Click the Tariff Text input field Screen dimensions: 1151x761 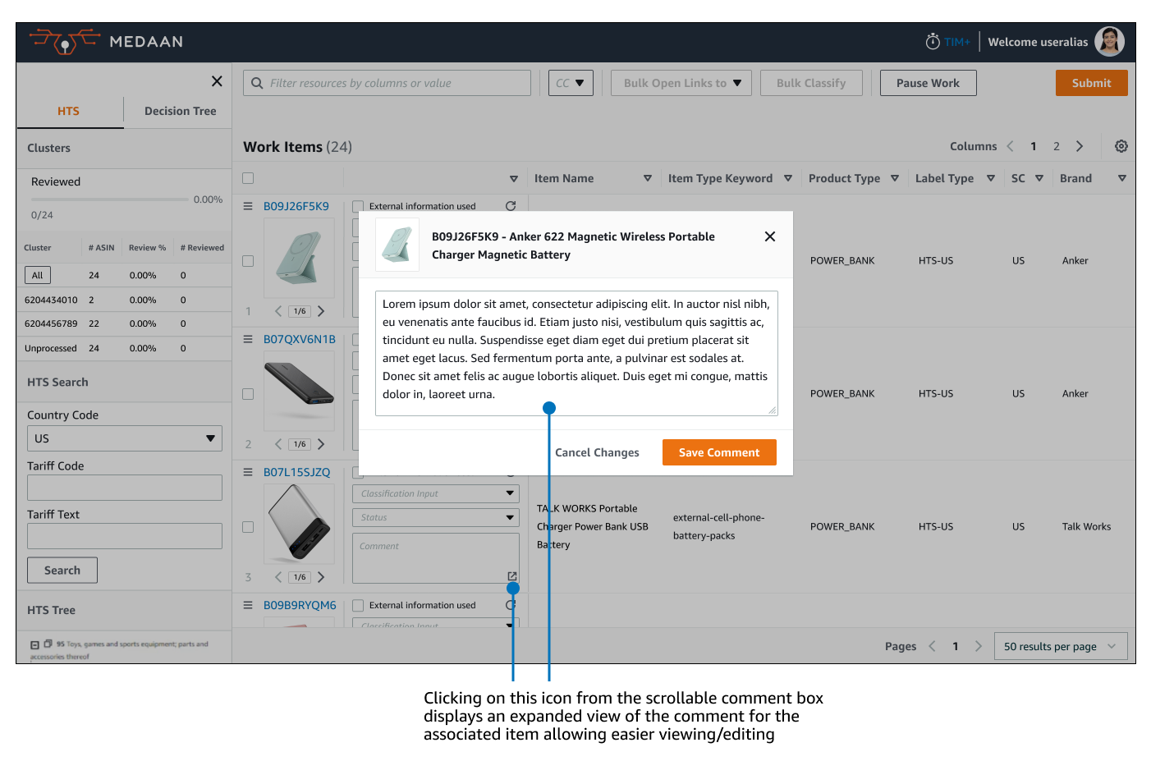[x=125, y=536]
